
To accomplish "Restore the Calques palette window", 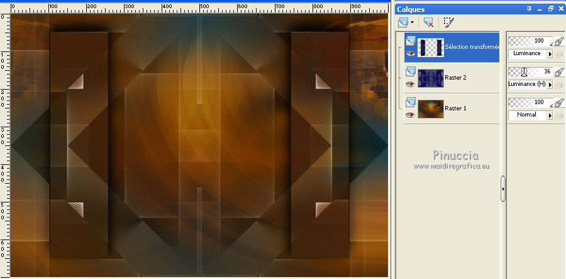I will point(550,9).
